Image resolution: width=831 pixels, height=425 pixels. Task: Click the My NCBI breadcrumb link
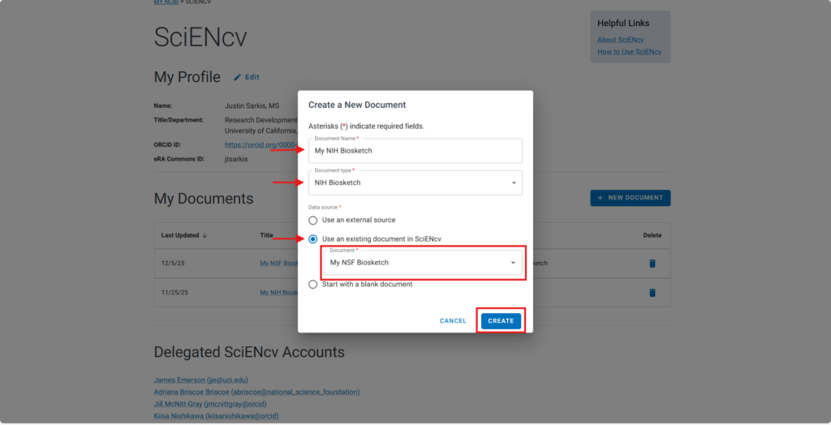[x=166, y=2]
